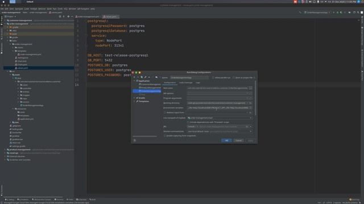Click the Project panel settings gear icon

coord(68,16)
